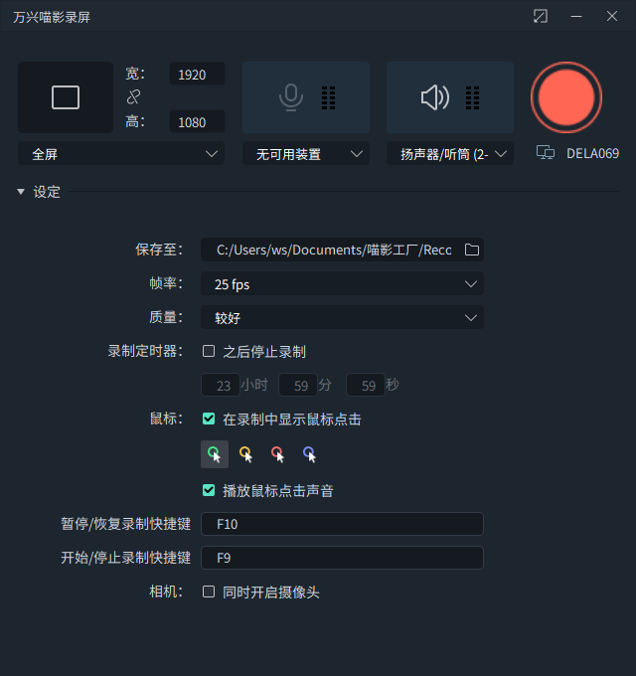Screen dimensions: 636x676
Task: Open the 25 fps frame rate dropdown
Action: point(342,283)
